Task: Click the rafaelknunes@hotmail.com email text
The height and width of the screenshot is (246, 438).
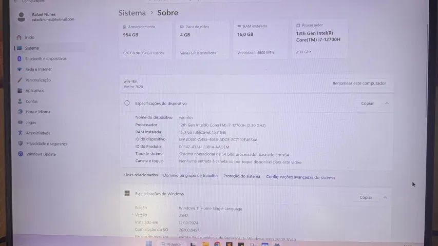Action: pyautogui.click(x=53, y=19)
